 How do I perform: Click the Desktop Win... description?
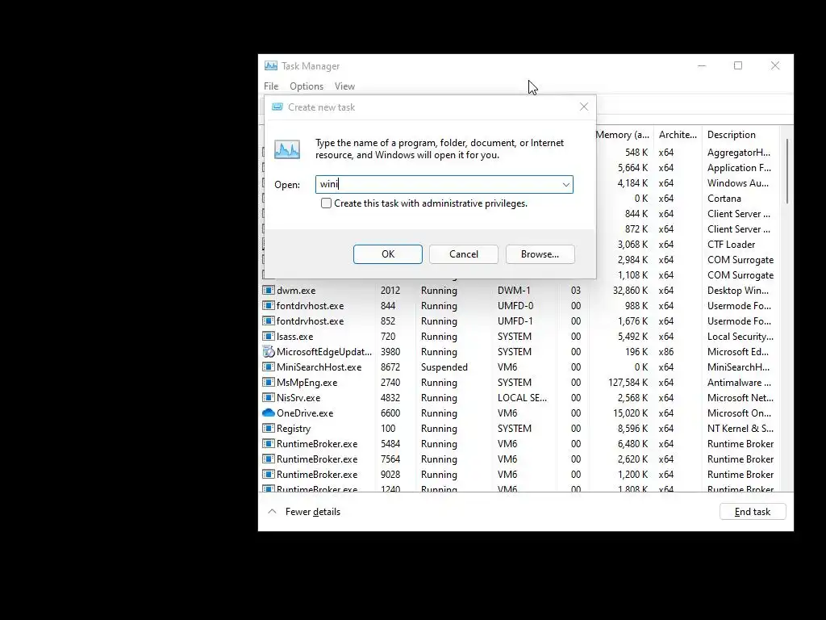737,291
